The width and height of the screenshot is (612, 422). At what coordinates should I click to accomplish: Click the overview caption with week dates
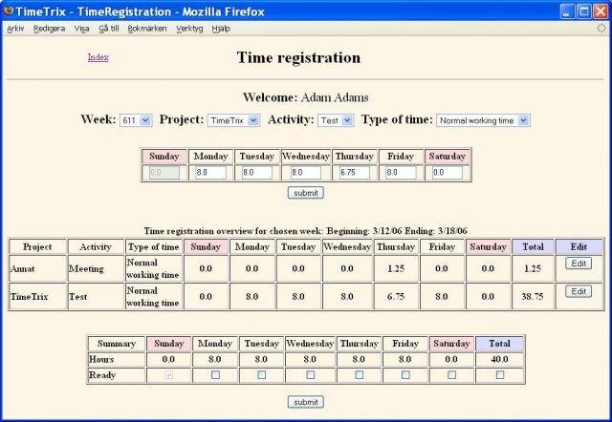click(x=306, y=231)
